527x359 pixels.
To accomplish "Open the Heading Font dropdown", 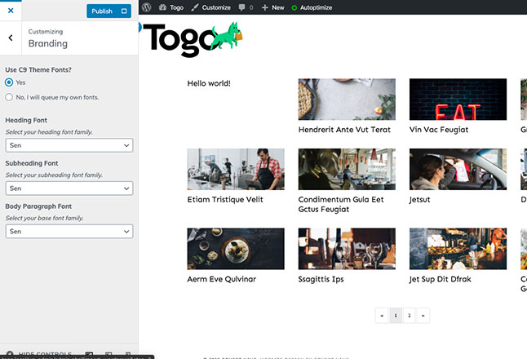I will click(x=69, y=145).
